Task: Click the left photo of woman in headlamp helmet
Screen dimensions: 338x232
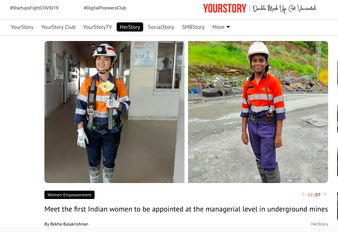Action: pyautogui.click(x=114, y=112)
